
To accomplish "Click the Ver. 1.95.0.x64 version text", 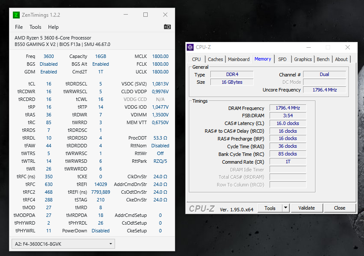I will 237,209.
